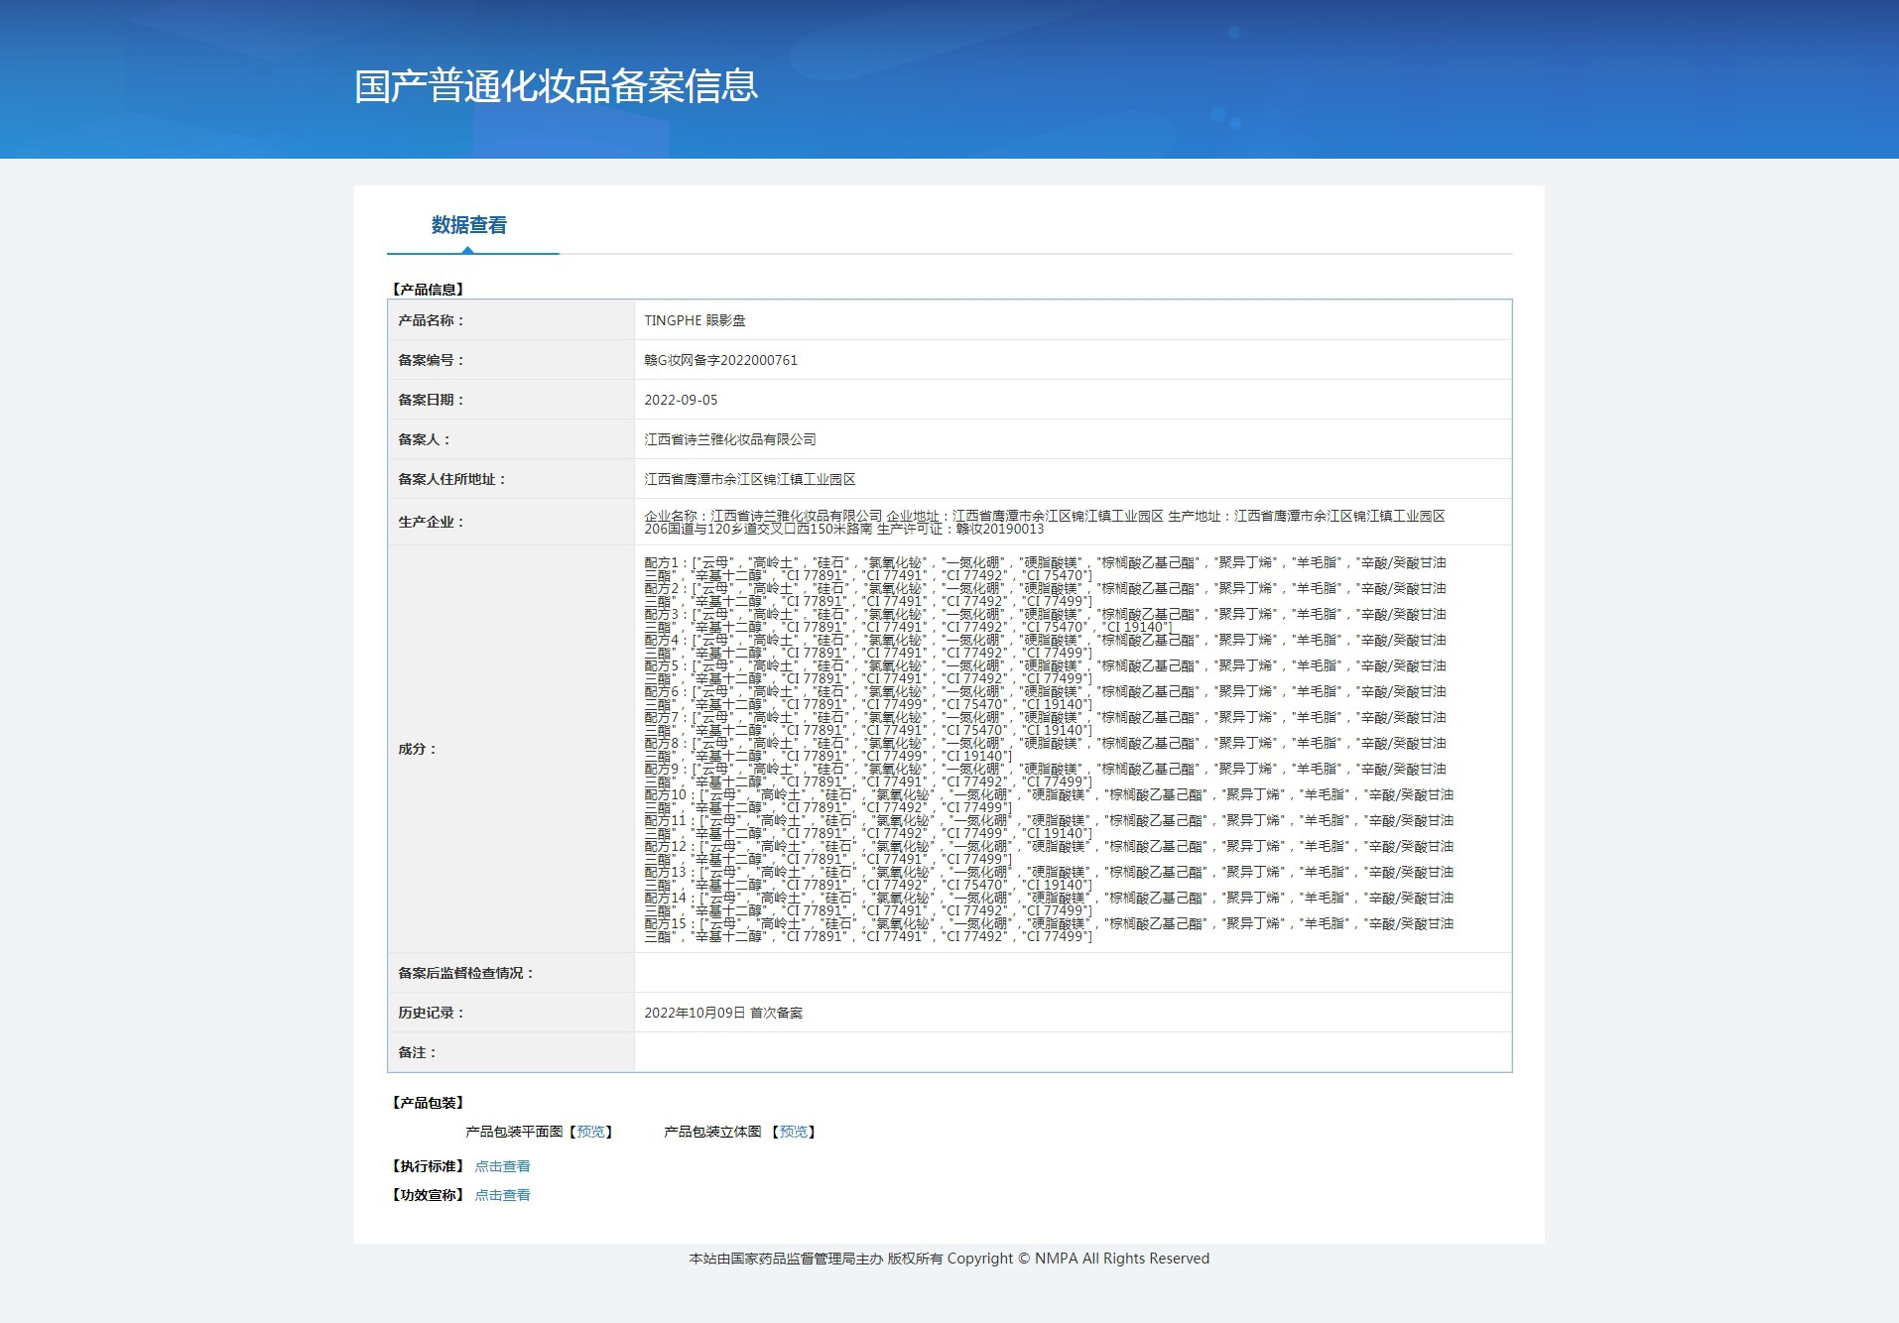Click the 配方5 ingredient list entry

pos(1045,672)
